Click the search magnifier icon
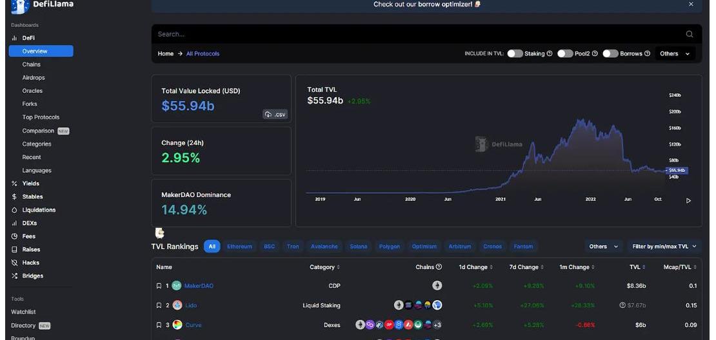This screenshot has width=716, height=340. pos(689,34)
